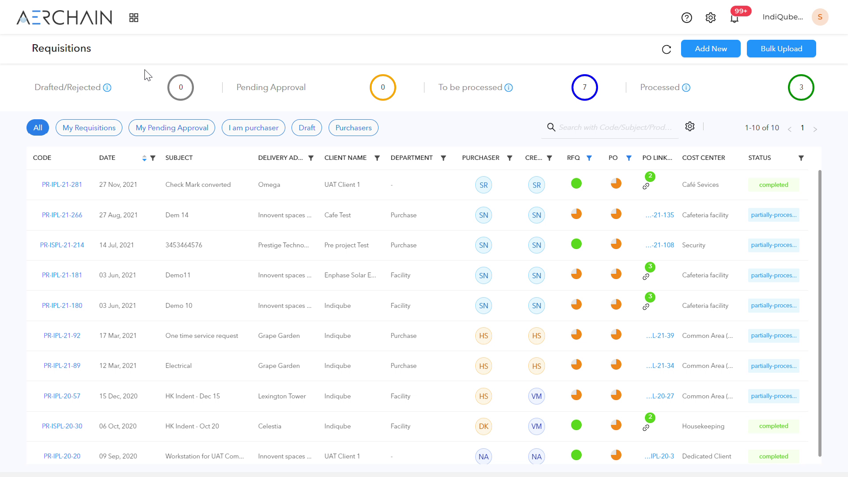Open the Department column filter
Screen dimensions: 848x477
[x=443, y=158]
